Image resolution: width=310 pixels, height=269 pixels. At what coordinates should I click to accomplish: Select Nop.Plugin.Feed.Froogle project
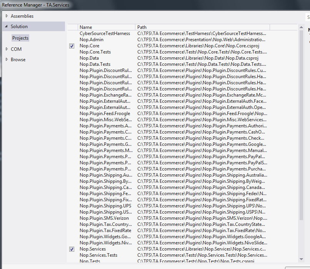(x=105, y=114)
